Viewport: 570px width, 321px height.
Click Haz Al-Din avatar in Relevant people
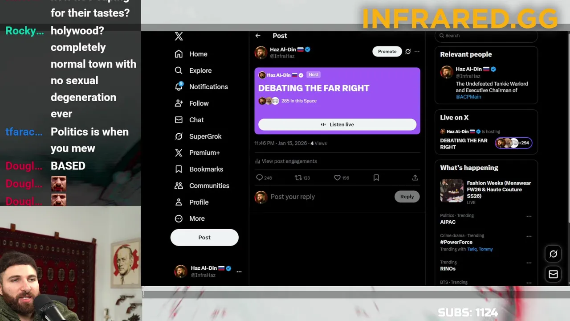447,72
